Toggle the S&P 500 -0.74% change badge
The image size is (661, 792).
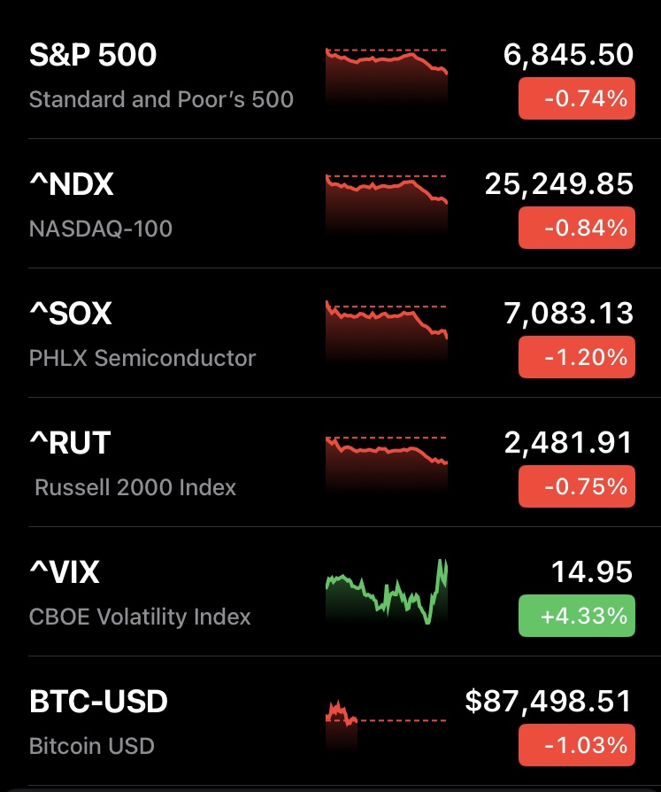coord(576,98)
